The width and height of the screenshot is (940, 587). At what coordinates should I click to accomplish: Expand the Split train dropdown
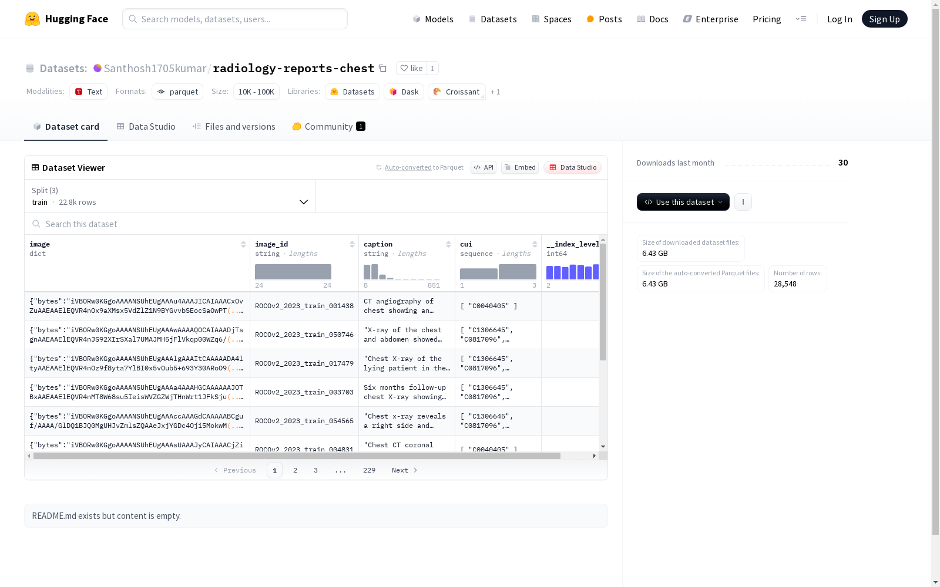tap(170, 196)
